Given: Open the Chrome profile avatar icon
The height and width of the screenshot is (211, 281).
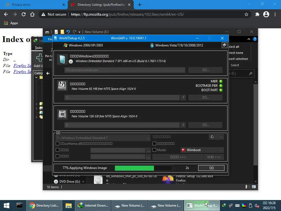Looking at the screenshot, I should coord(266,14).
